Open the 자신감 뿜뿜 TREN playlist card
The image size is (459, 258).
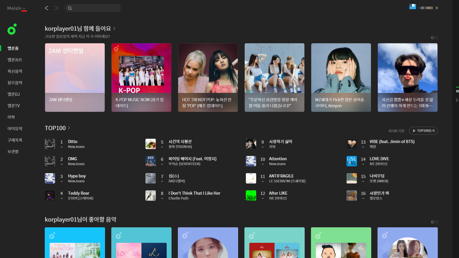pyautogui.click(x=408, y=77)
